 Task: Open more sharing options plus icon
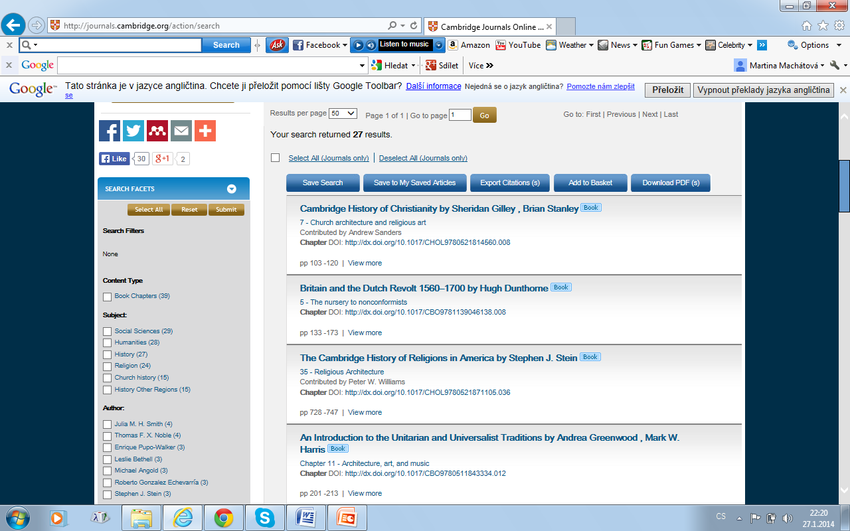click(x=205, y=131)
